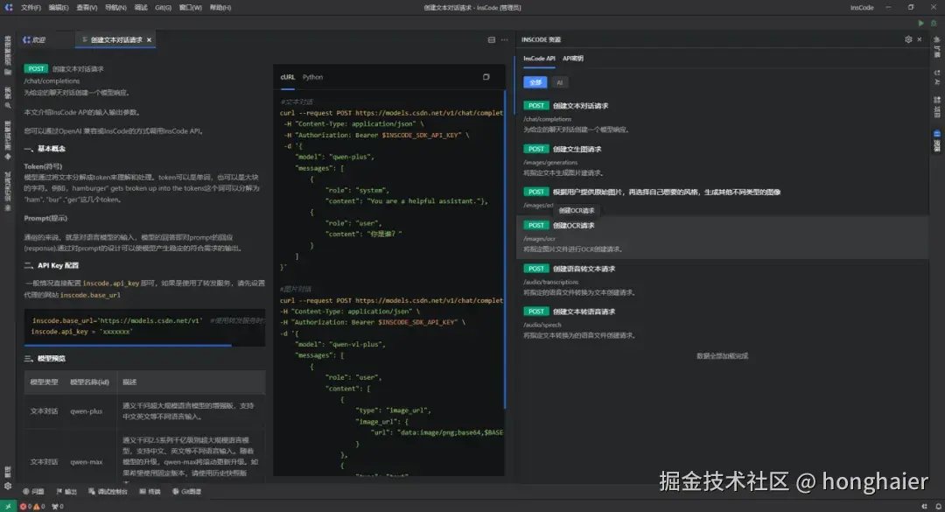The width and height of the screenshot is (945, 512).
Task: Click the green Run play icon
Action: [920, 23]
